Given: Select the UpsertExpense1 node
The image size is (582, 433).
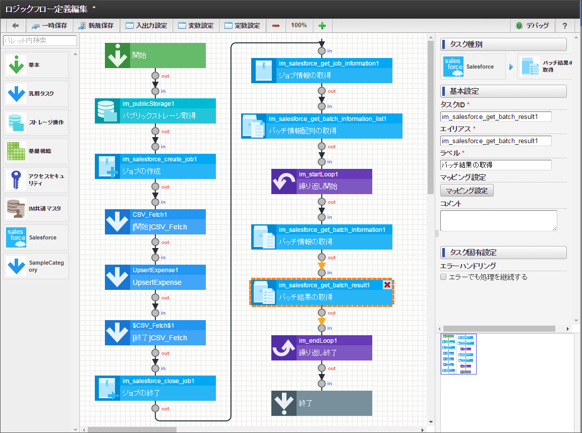Looking at the screenshot, I should (155, 277).
